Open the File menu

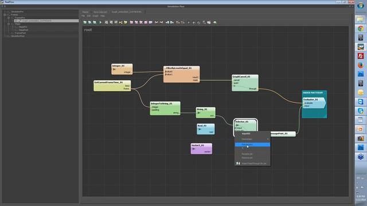pyautogui.click(x=83, y=16)
